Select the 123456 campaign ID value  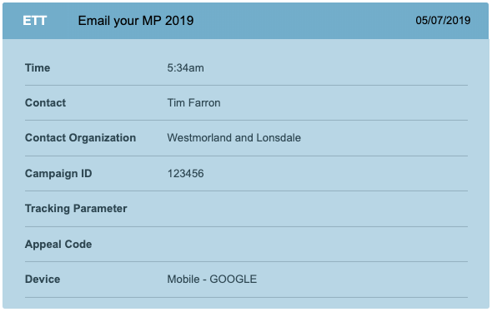click(185, 173)
